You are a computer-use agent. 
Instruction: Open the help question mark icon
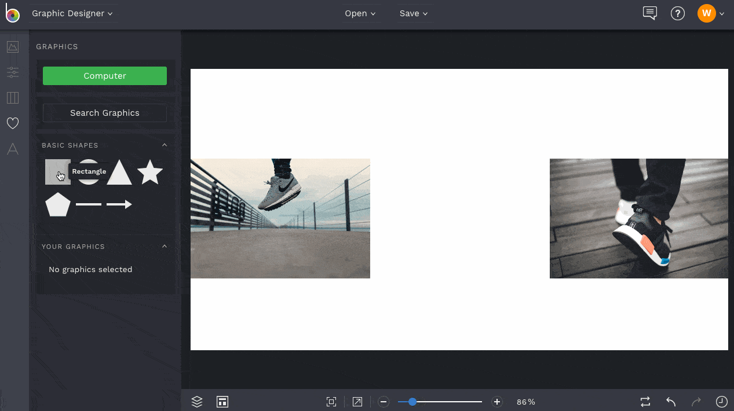[x=678, y=13]
